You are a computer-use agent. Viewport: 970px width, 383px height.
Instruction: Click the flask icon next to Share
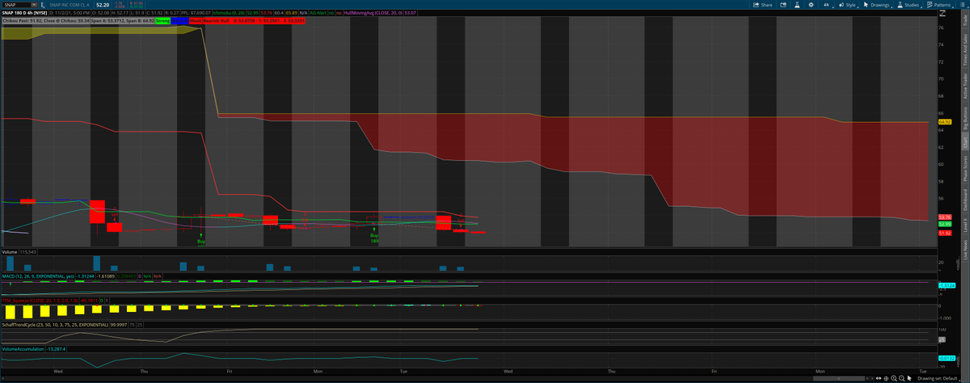coord(797,5)
